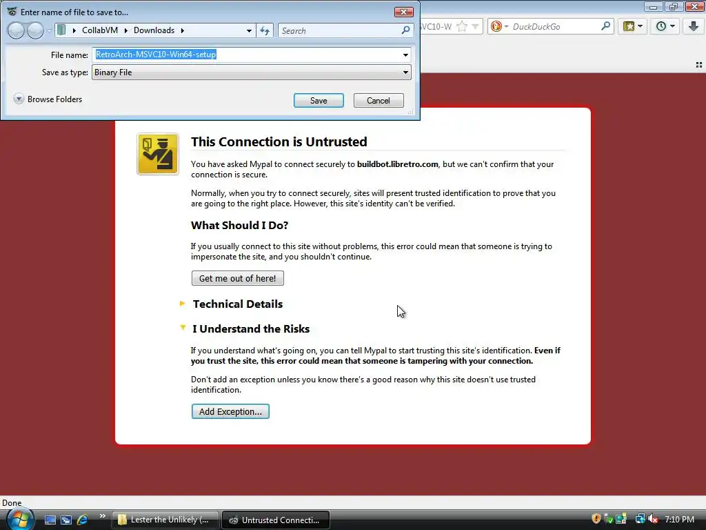
Task: Click the DuckDuckGo search engine icon
Action: (x=496, y=27)
